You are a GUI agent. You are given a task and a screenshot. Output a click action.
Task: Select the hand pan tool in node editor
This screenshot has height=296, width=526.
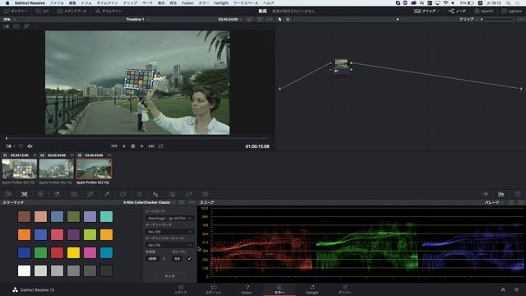[x=288, y=20]
